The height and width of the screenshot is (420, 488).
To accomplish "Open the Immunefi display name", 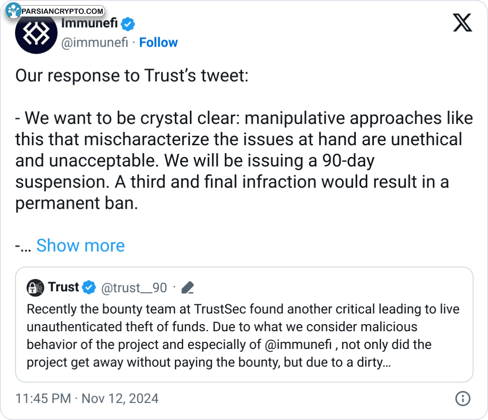I will tap(89, 24).
